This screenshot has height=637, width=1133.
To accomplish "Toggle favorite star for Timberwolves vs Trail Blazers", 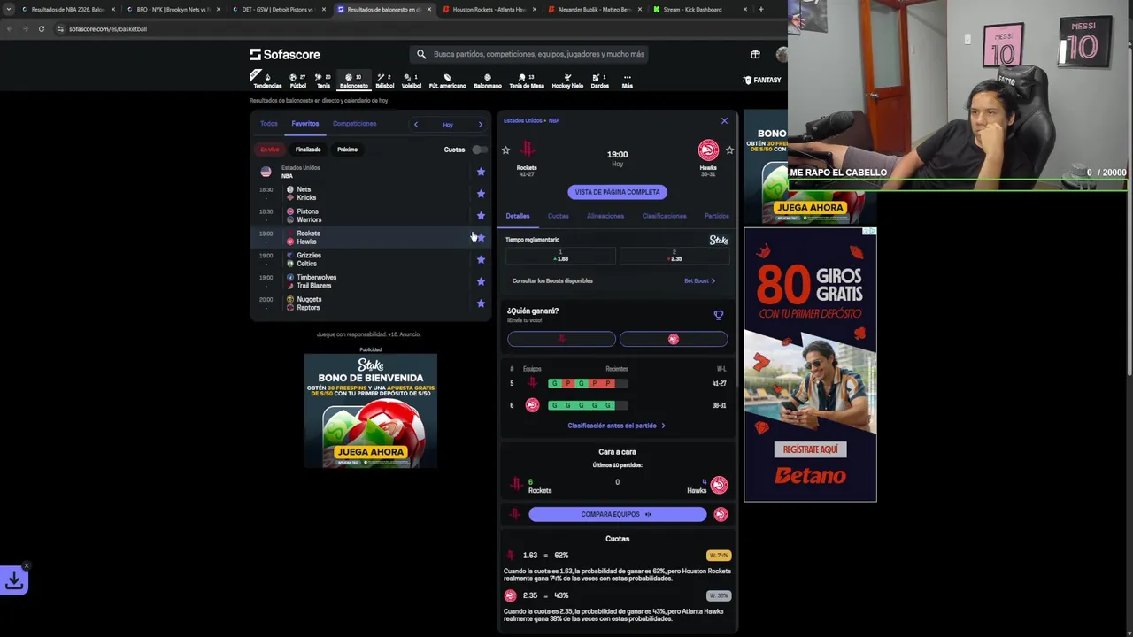I will 481,281.
